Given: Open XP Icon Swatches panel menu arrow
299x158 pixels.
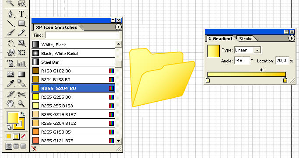Looking at the screenshot, I should click(x=118, y=27).
